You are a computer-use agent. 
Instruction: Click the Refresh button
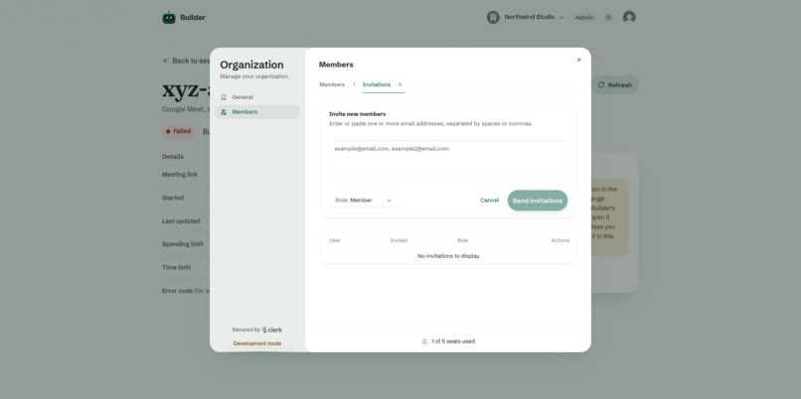point(615,84)
